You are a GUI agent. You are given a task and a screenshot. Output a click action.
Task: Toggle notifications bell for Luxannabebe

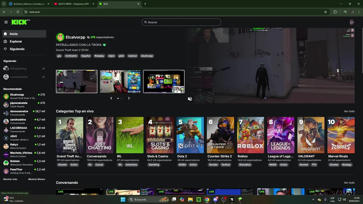click(43, 77)
